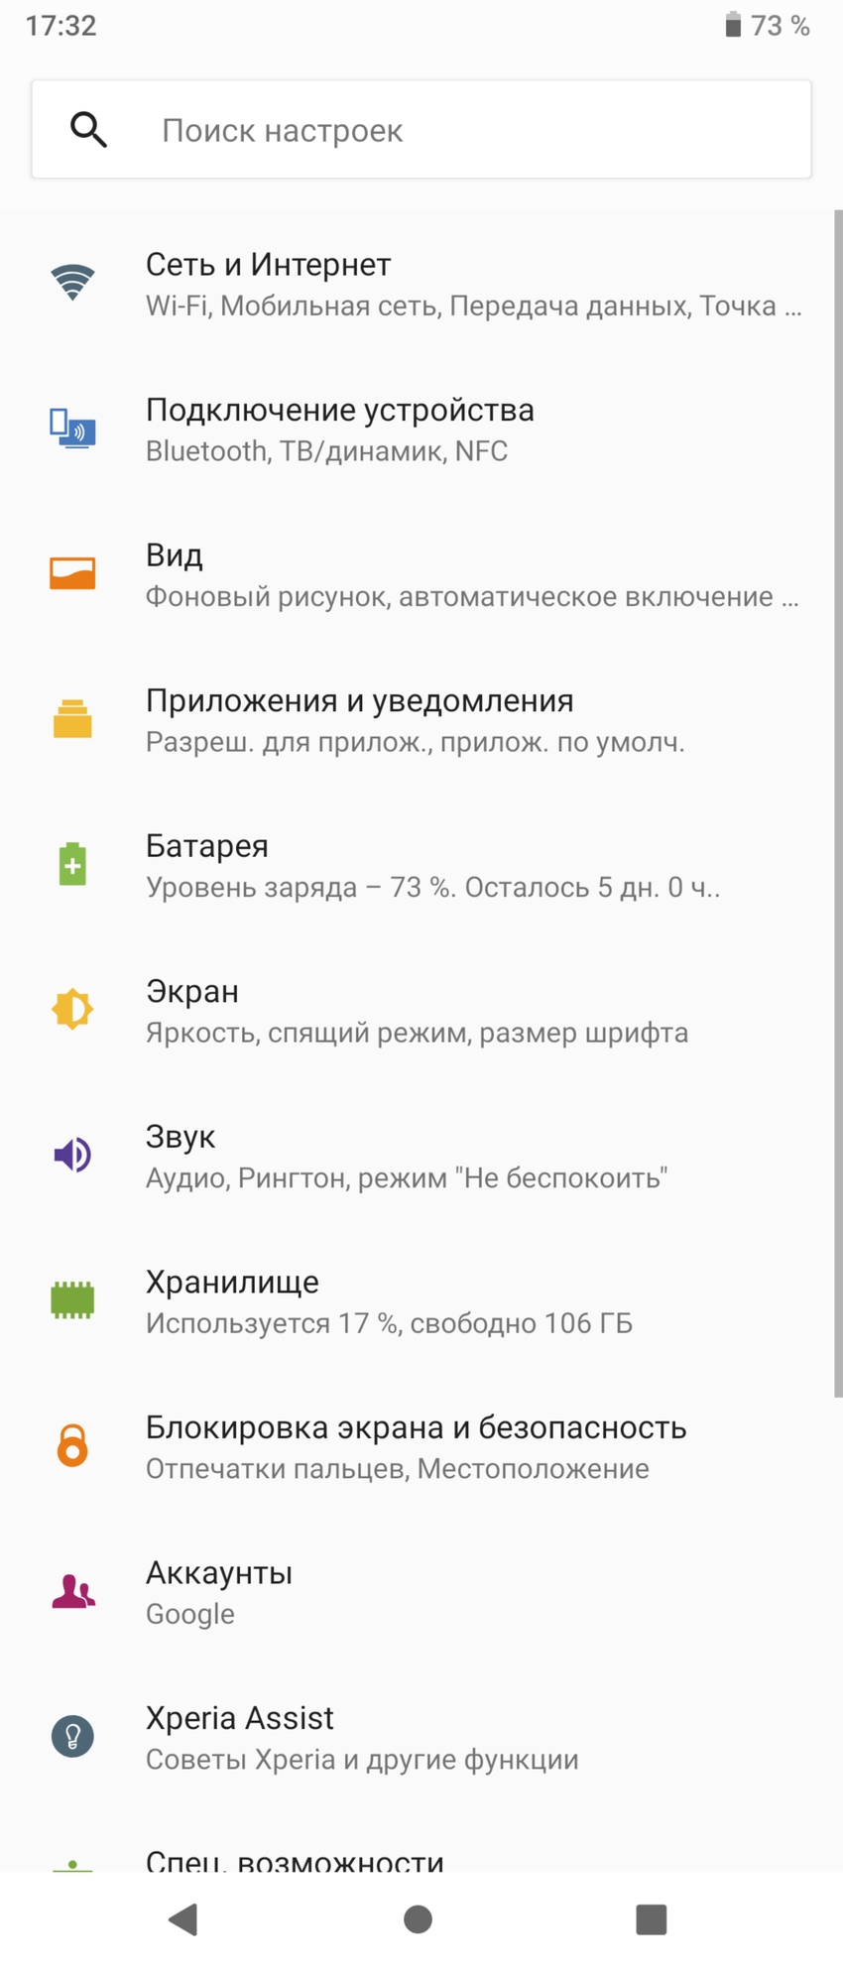Tap the search magnifier icon
Screen dimensions: 843x1969
point(89,130)
